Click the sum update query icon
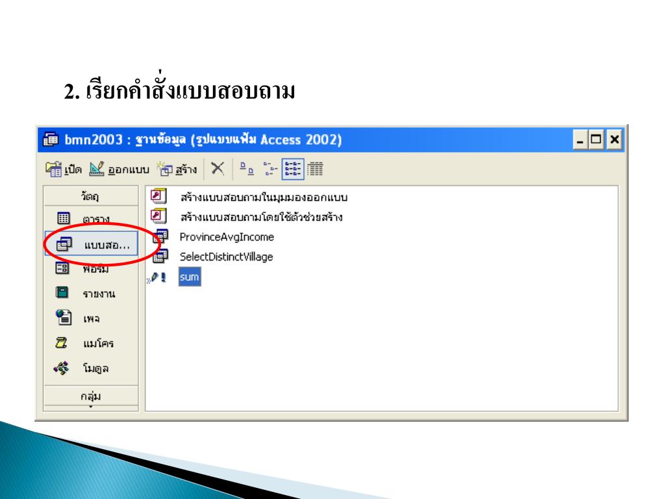Image resolution: width=665 pixels, height=499 pixels. tap(157, 277)
